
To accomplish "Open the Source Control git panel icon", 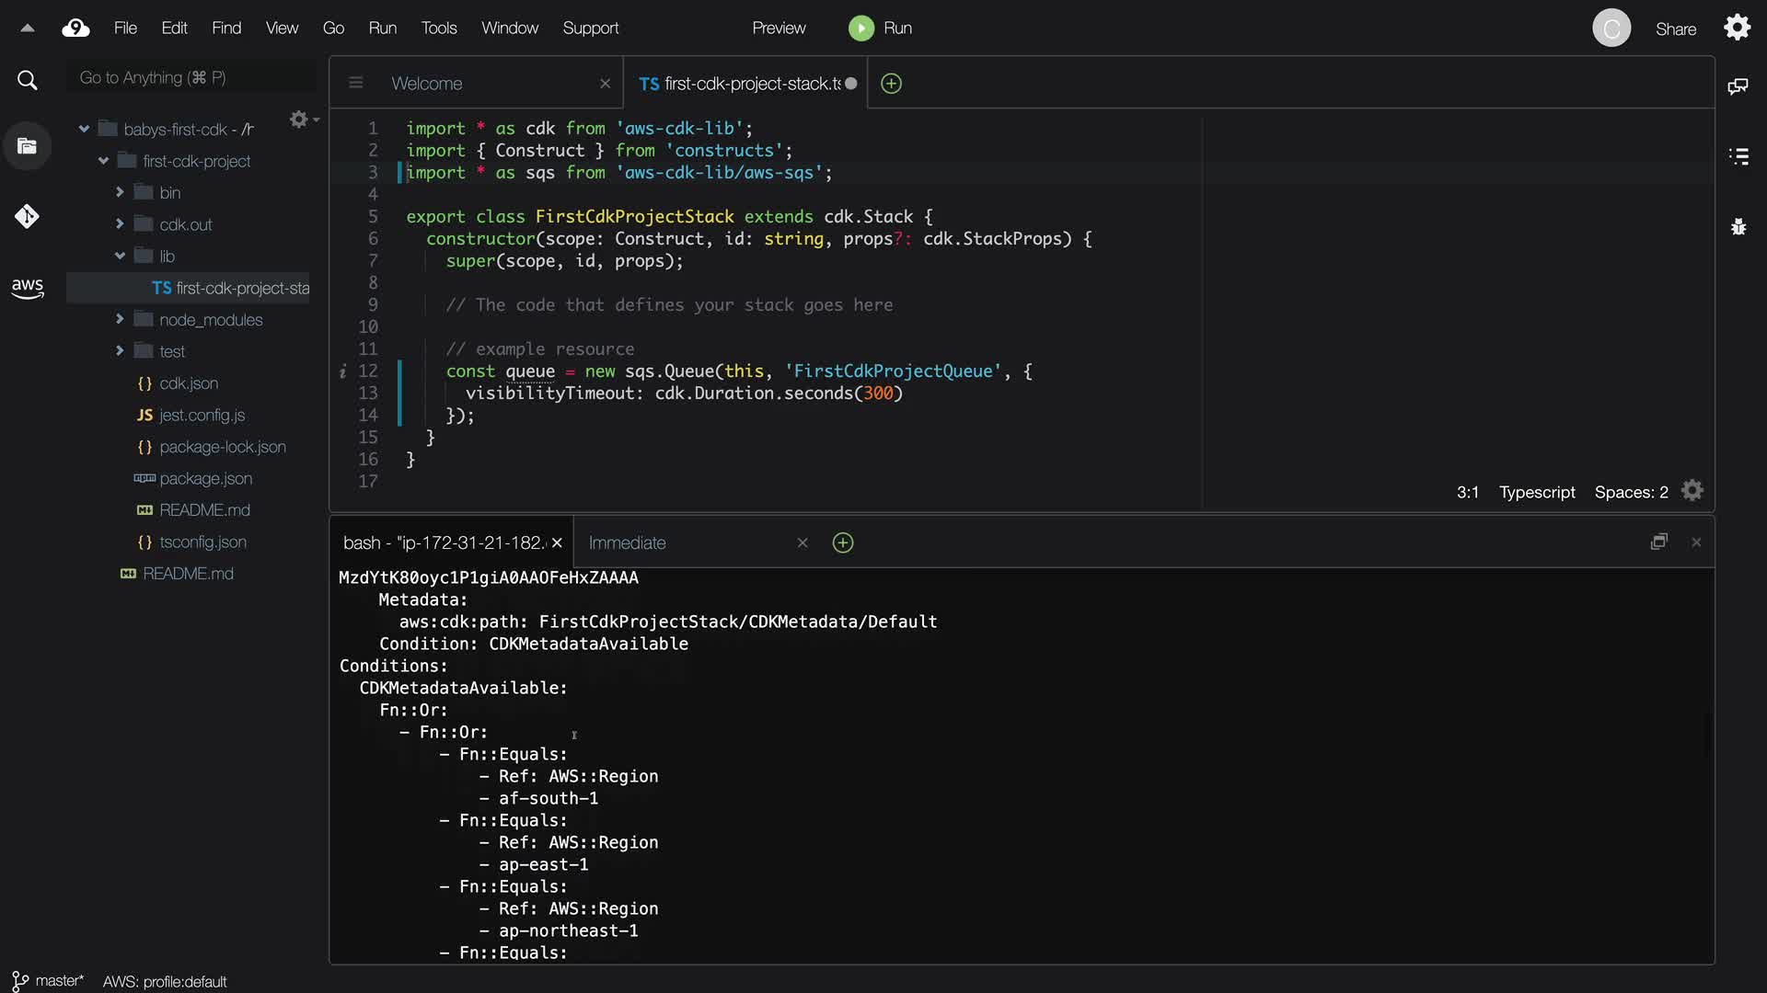I will click(x=27, y=216).
